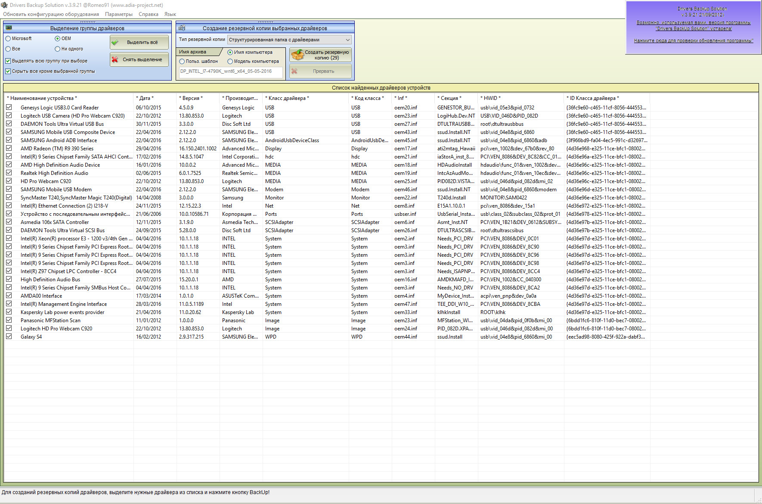Click the red X icon on Снять выделение
Viewport: 762px width, 504px height.
coord(115,59)
